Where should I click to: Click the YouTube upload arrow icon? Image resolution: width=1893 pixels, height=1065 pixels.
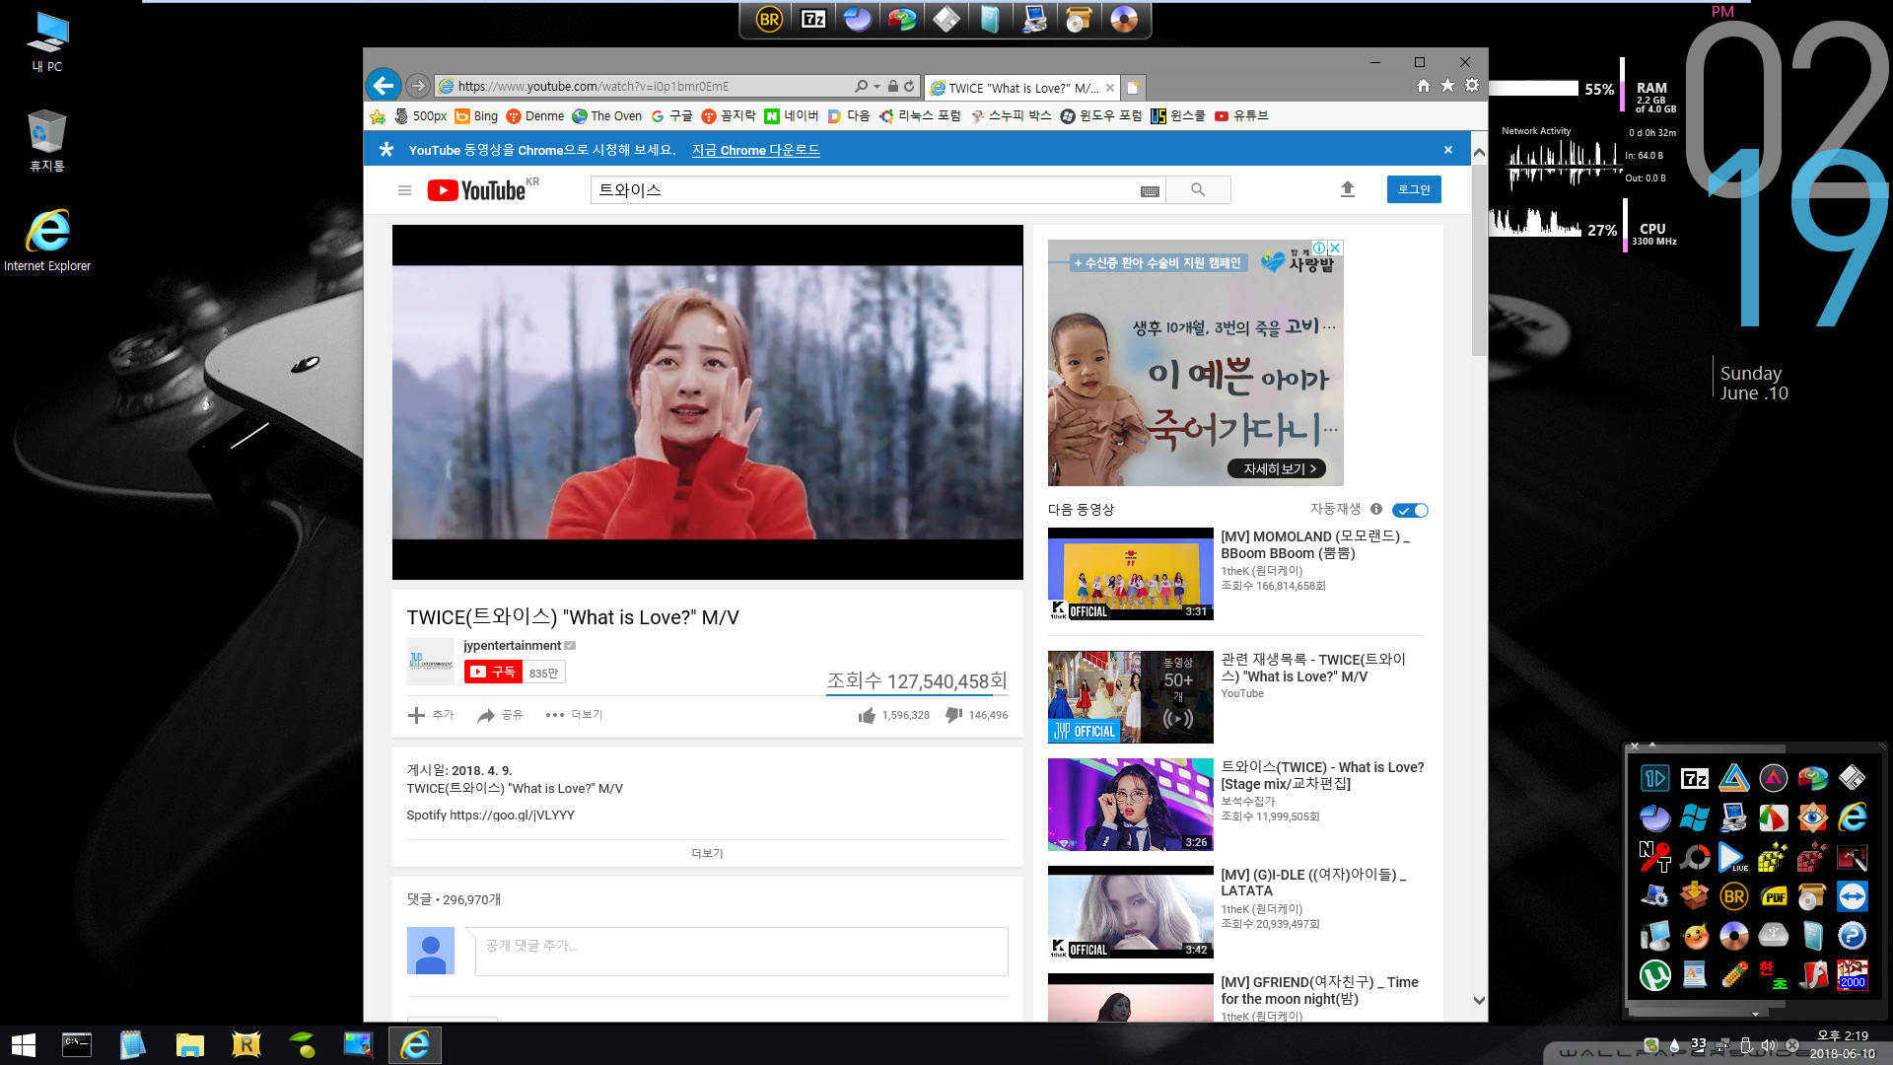(x=1348, y=189)
